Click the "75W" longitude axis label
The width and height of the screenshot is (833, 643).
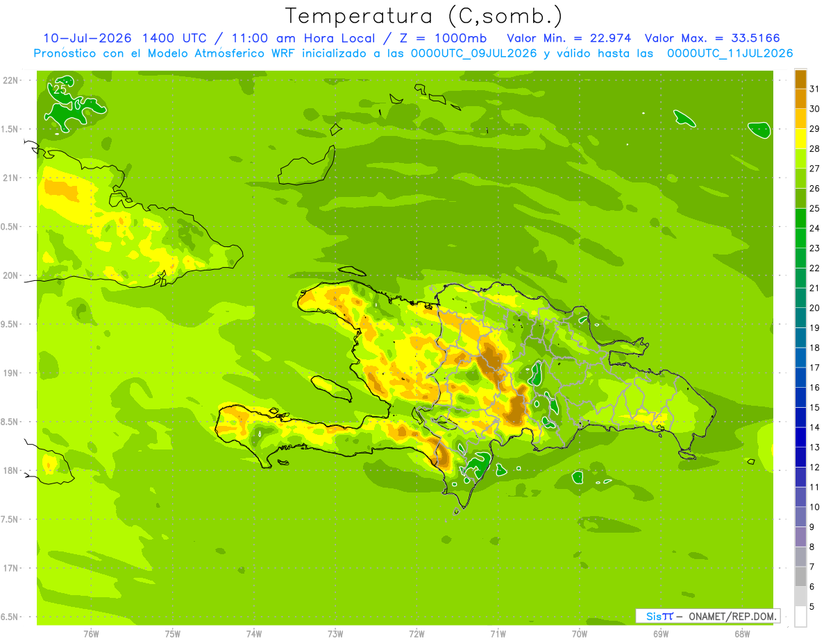point(173,633)
